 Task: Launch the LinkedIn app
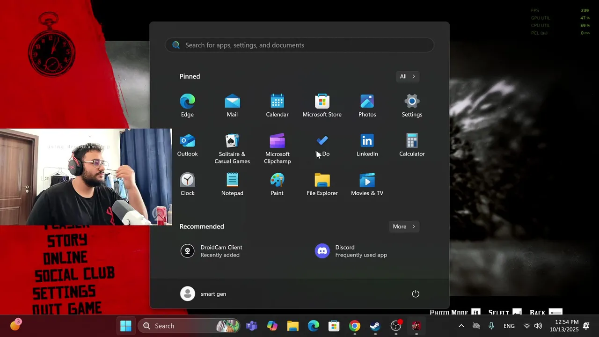pos(367,145)
